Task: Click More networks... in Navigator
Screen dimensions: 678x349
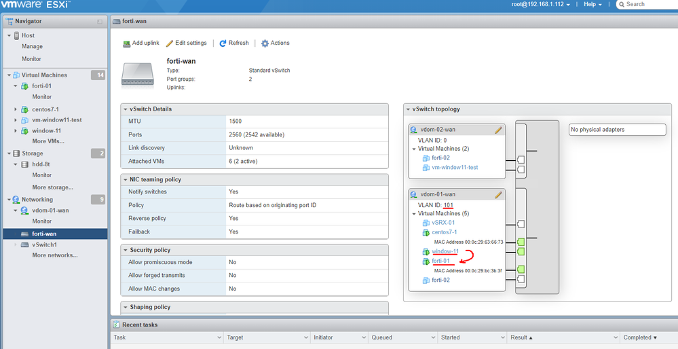Action: [x=55, y=255]
